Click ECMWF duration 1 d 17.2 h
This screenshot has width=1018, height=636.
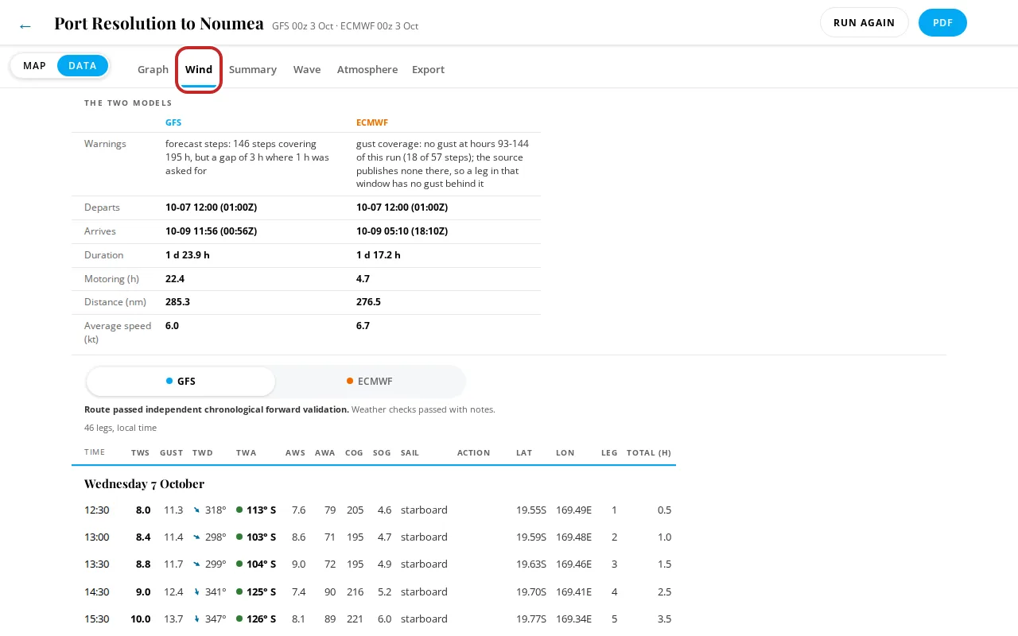click(379, 255)
